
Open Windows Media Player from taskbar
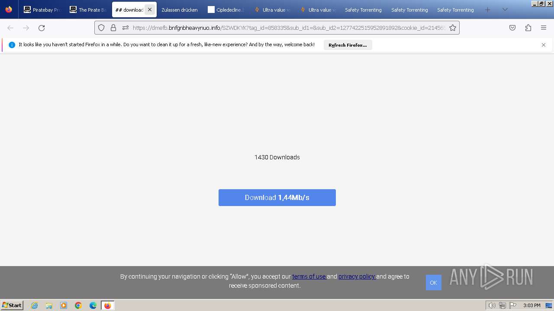pyautogui.click(x=64, y=305)
